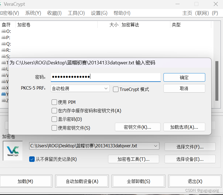Open the Keyfiles (K)... dialog
This screenshot has height=195, width=223.
coord(138,127)
